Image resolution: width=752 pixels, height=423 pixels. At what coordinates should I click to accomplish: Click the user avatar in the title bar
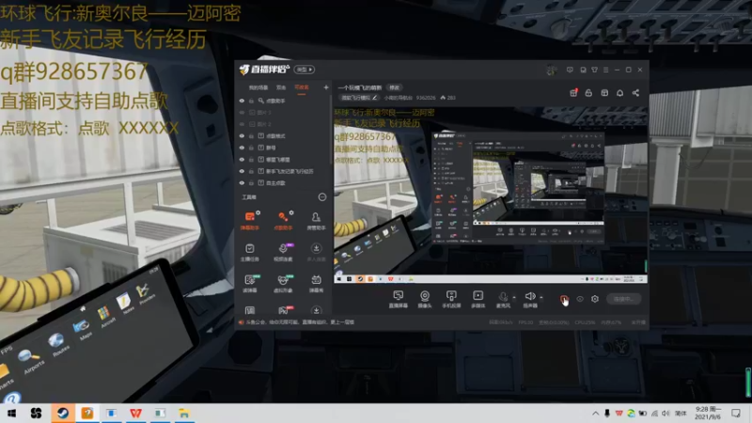[x=552, y=70]
